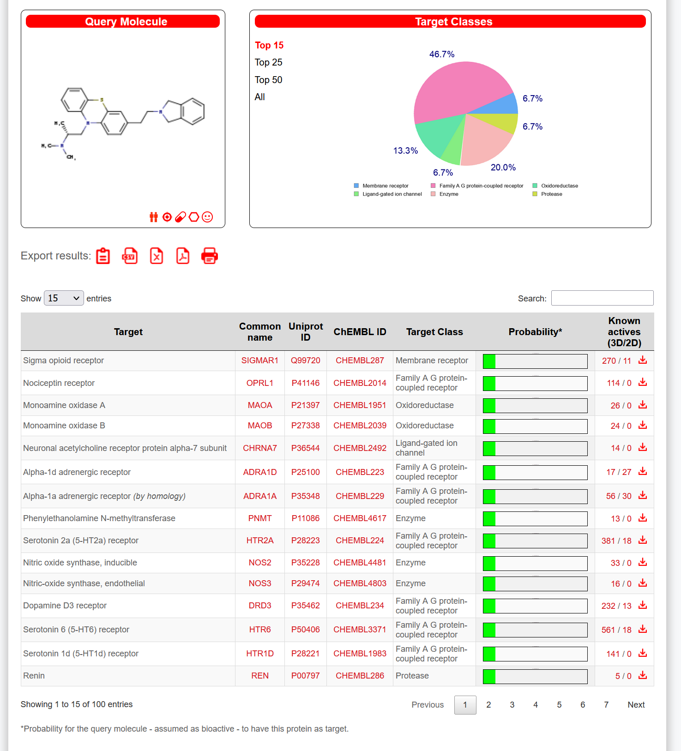The width and height of the screenshot is (681, 751).
Task: Download known actives for PNMT row
Action: point(643,518)
